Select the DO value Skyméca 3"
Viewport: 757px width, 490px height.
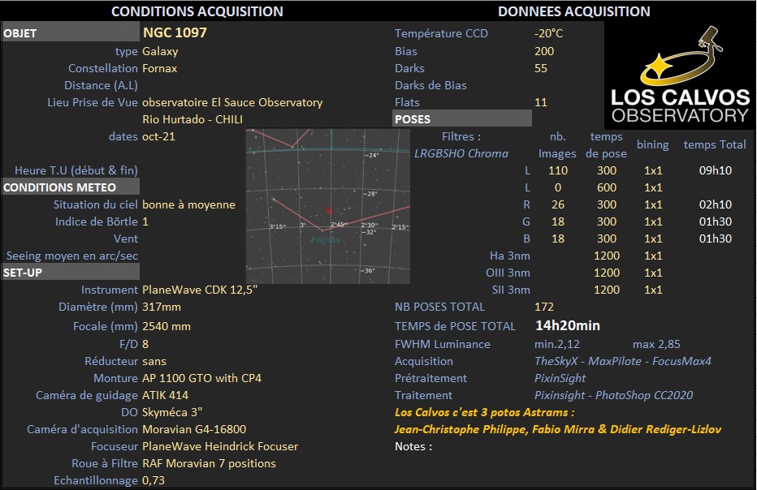click(x=172, y=412)
